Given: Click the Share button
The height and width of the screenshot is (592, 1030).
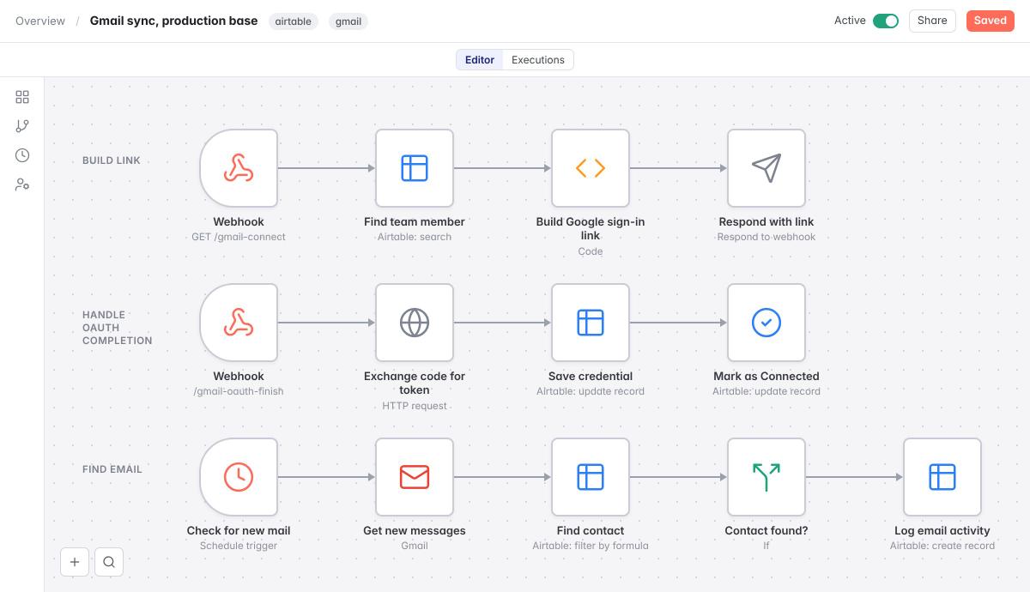Looking at the screenshot, I should (932, 21).
